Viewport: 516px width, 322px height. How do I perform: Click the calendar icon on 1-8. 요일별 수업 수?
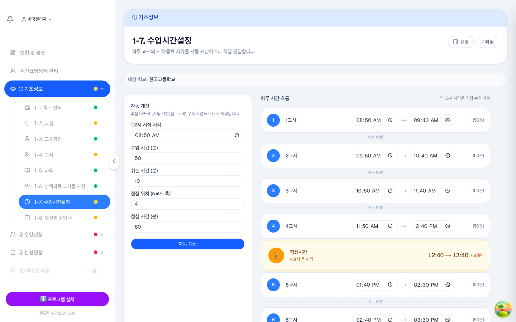pyautogui.click(x=27, y=218)
